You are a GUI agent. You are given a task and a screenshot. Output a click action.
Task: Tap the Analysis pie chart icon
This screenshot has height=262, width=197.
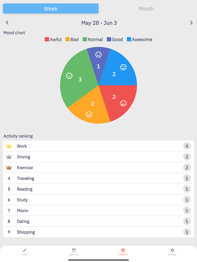click(x=123, y=250)
